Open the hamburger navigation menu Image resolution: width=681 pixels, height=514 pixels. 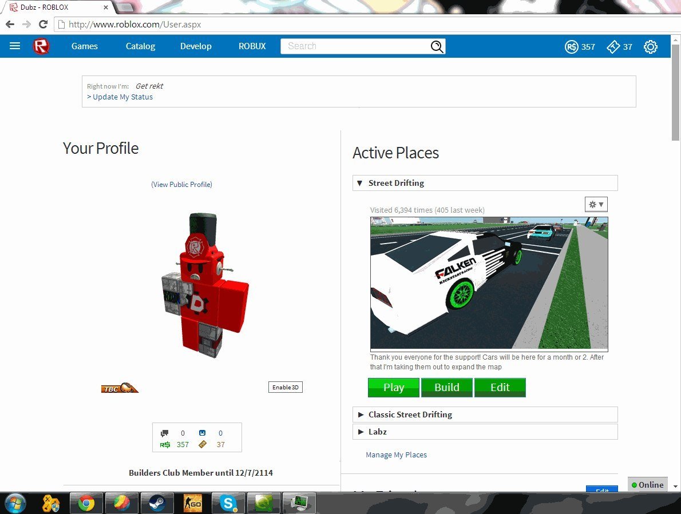click(15, 46)
